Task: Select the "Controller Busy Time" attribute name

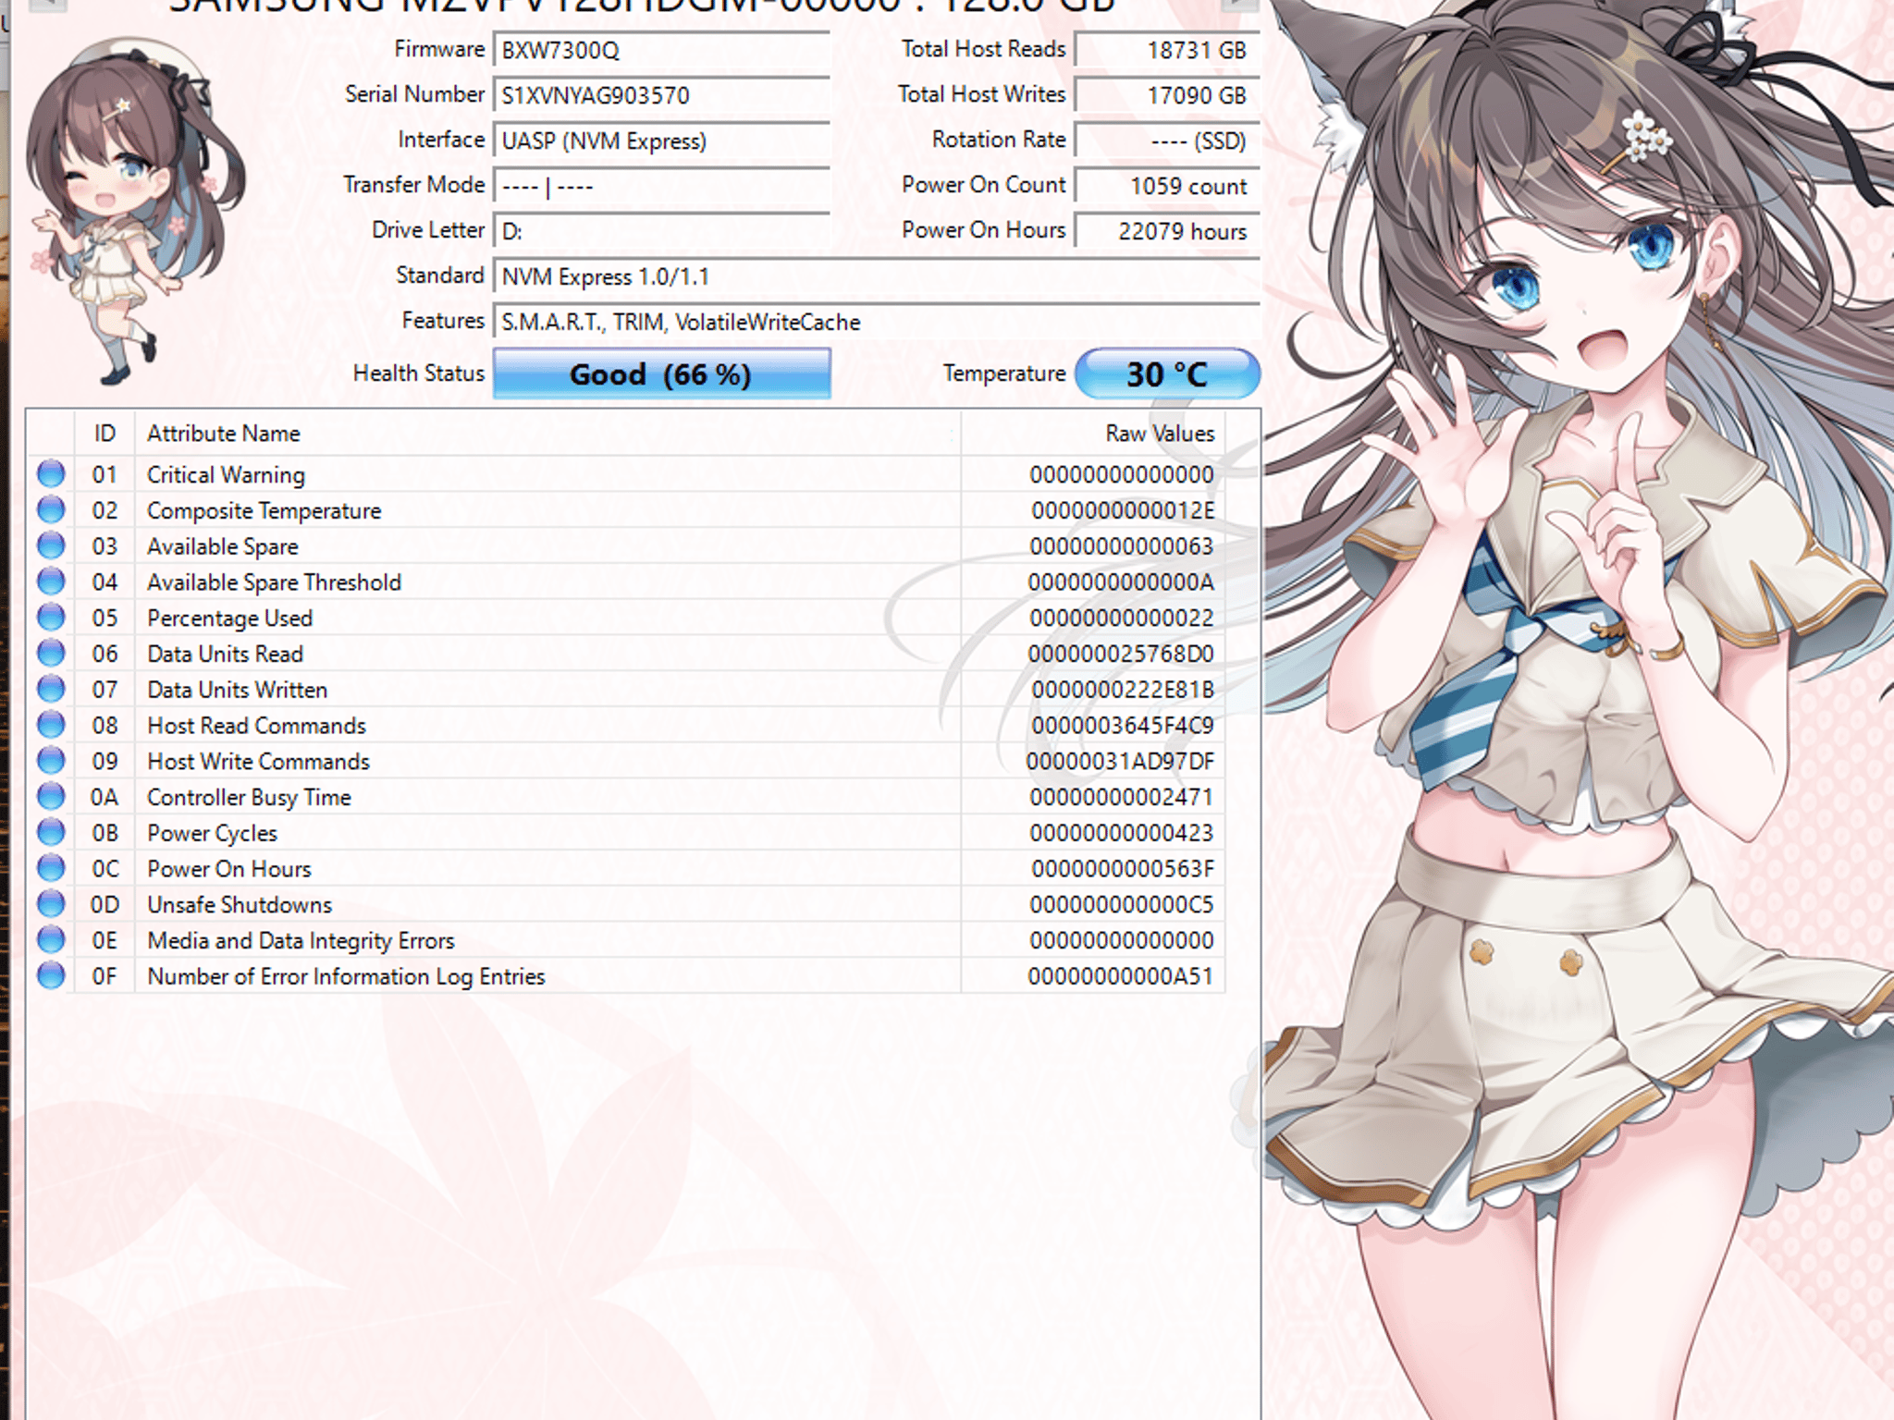Action: click(x=249, y=798)
